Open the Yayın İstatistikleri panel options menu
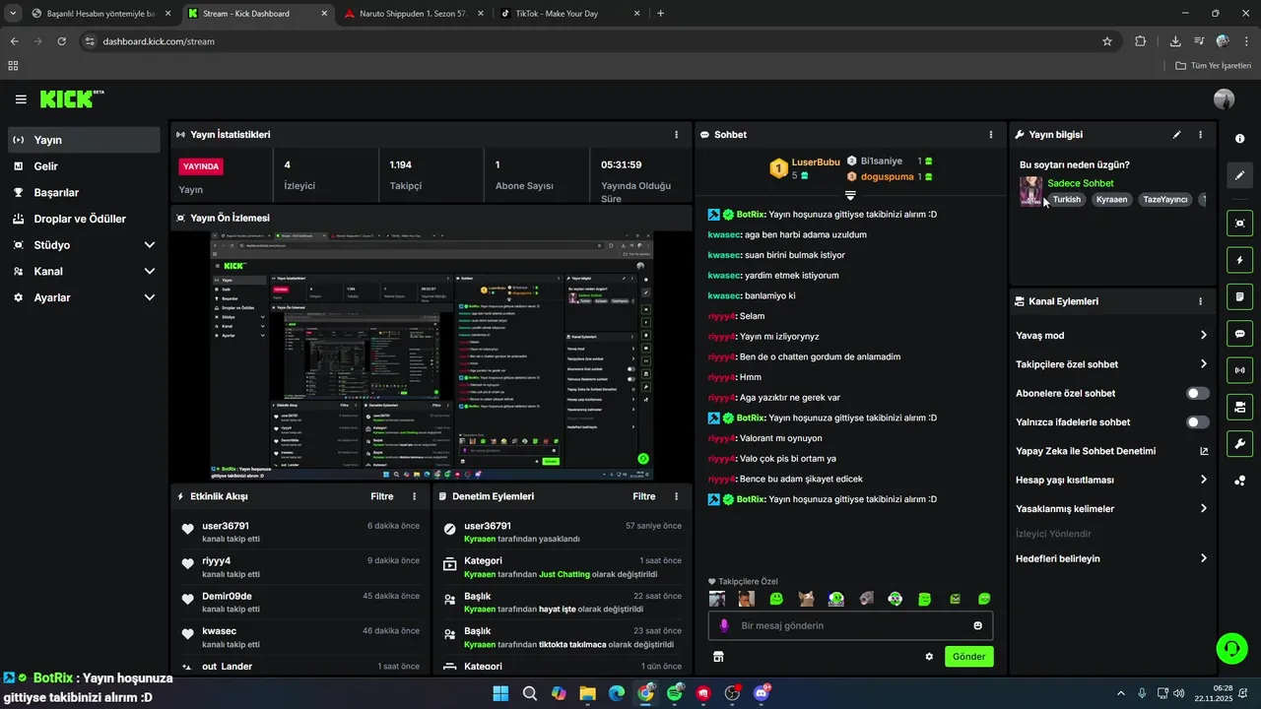This screenshot has width=1261, height=709. click(x=676, y=135)
